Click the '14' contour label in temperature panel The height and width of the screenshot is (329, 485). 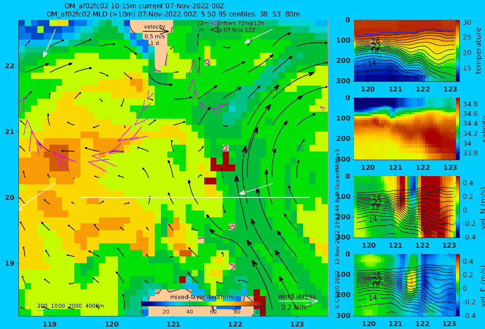coord(372,63)
